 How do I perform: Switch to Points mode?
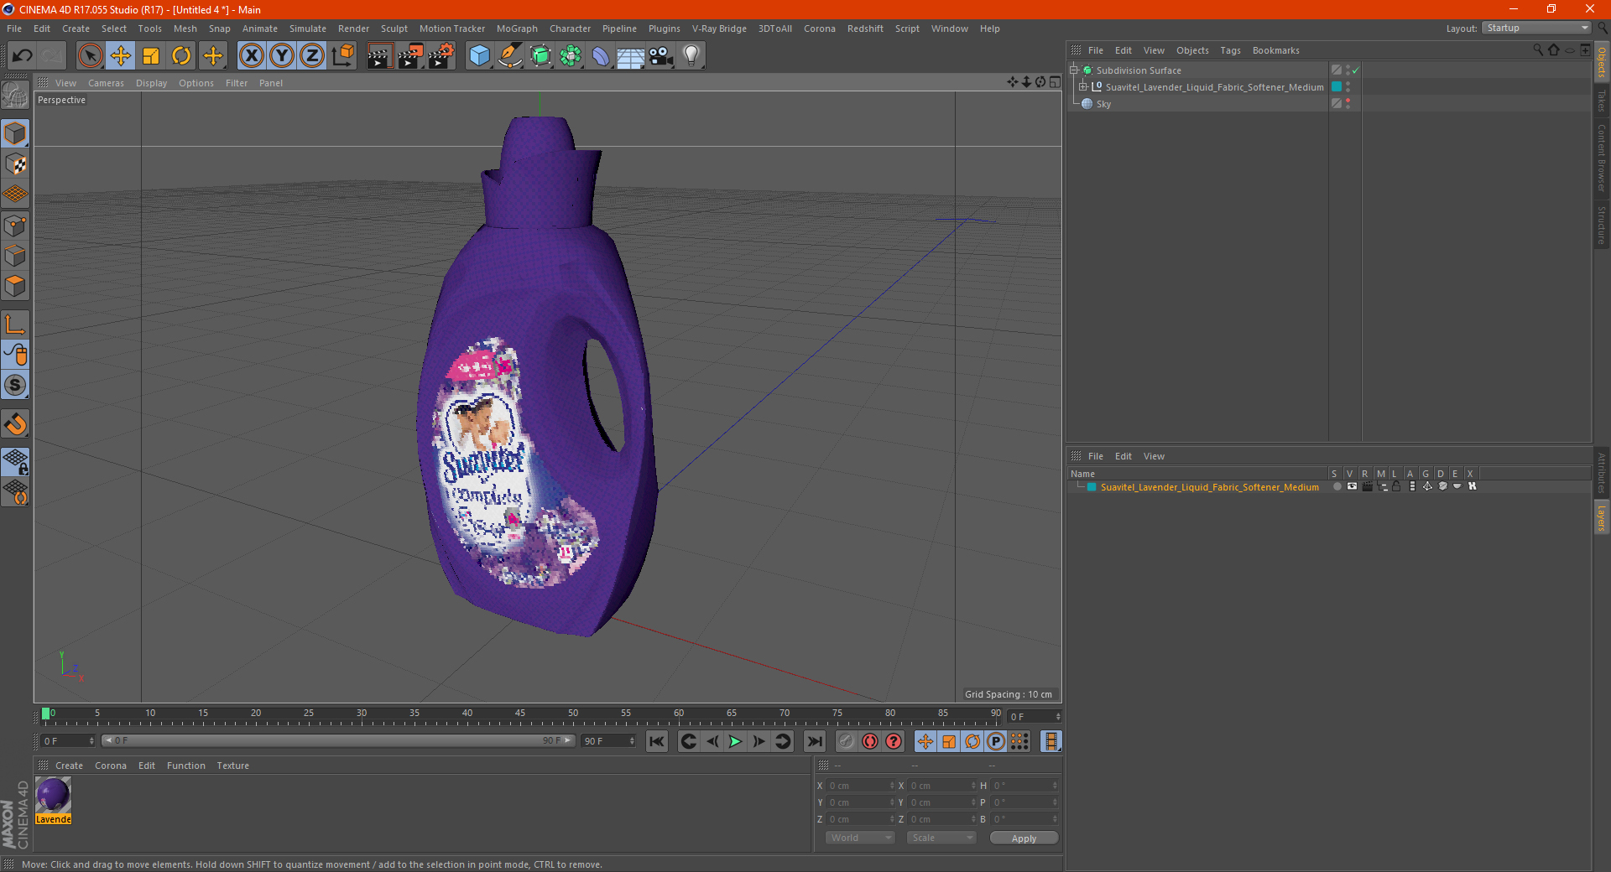tap(15, 226)
